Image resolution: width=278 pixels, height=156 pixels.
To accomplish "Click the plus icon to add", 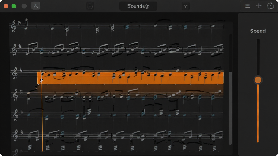I will [259, 6].
